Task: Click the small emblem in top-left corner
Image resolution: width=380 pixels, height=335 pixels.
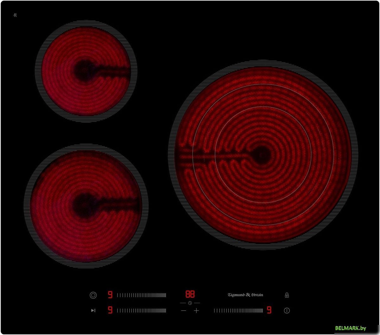Action: 15,15
